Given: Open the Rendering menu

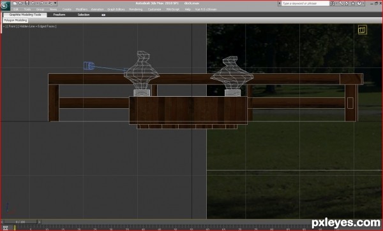Looking at the screenshot, I should pyautogui.click(x=136, y=10).
